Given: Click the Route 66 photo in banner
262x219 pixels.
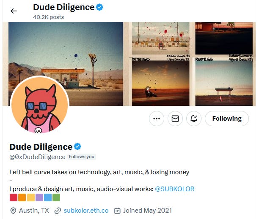Looking at the screenshot, I should coord(224,81).
